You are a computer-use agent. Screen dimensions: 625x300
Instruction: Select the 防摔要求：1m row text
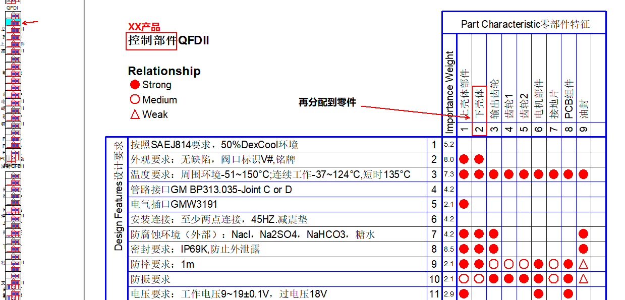162,264
